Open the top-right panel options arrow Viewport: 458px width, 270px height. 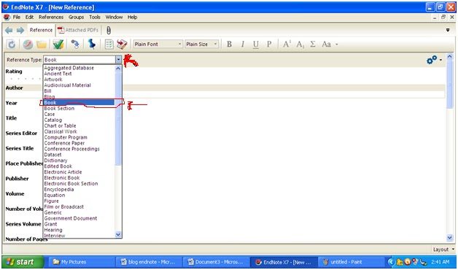coord(448,30)
